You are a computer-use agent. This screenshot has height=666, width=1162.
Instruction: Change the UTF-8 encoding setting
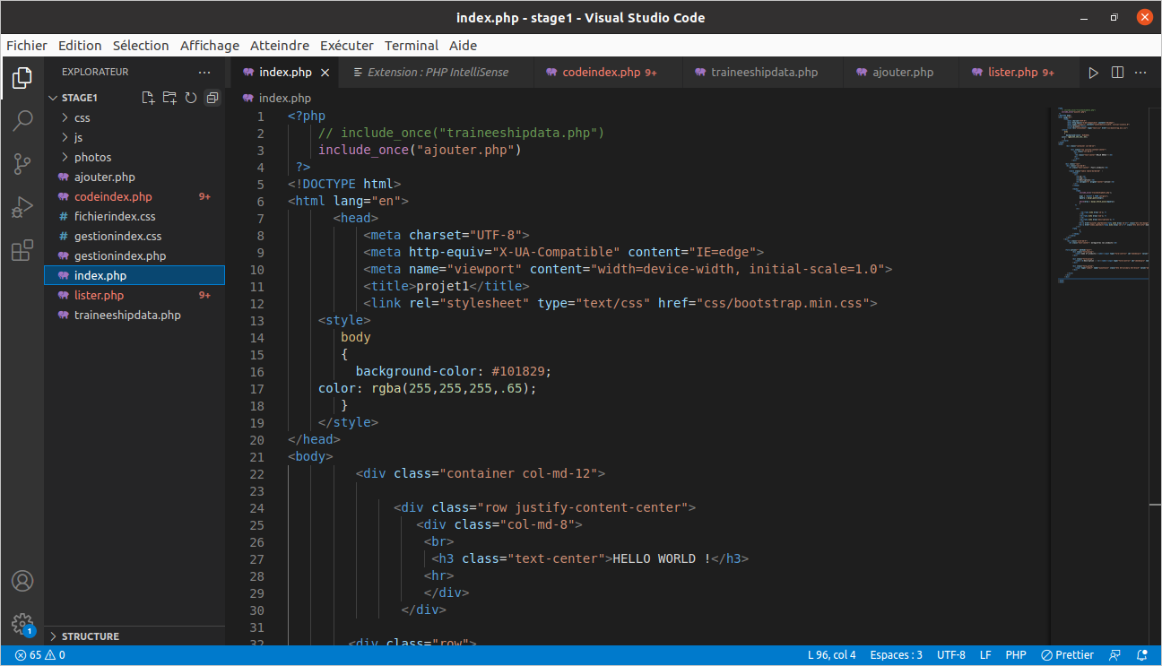pyautogui.click(x=951, y=655)
